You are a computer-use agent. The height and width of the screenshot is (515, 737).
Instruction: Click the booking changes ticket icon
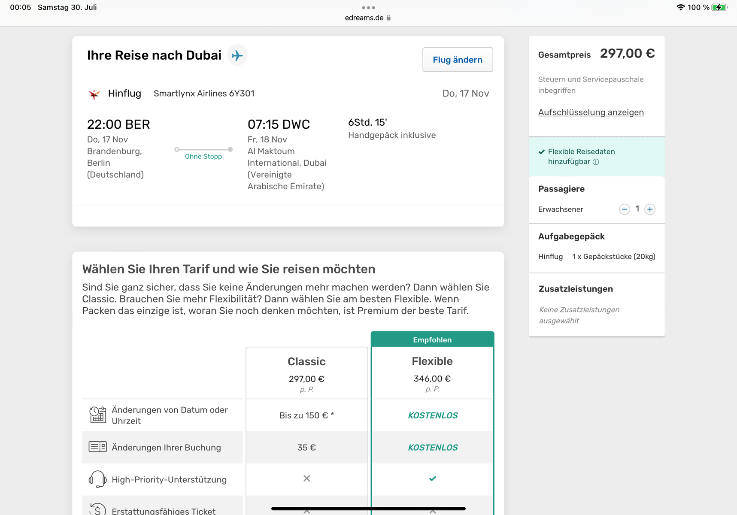tap(97, 447)
